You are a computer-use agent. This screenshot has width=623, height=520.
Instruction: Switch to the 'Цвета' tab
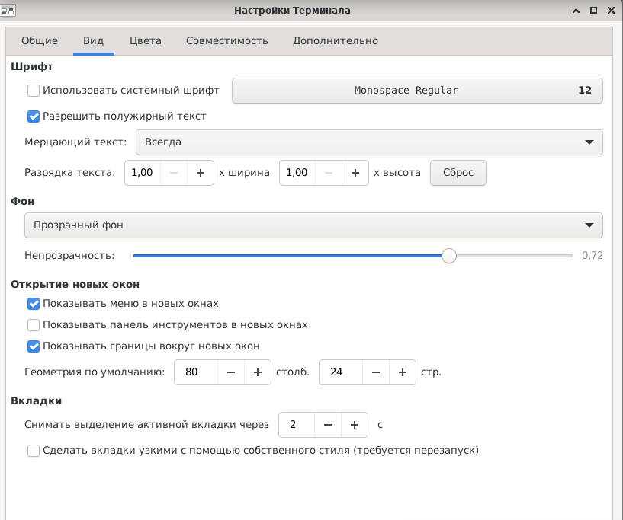pos(145,40)
